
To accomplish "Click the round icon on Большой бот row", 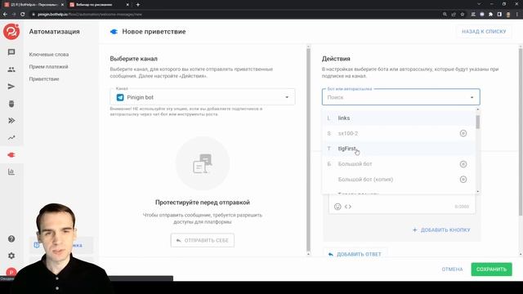I will 463,164.
